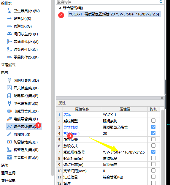Uncheck 附加 checkbox for 线缆规格型号 row
Image resolution: width=170 pixels, height=185 pixels.
pyautogui.click(x=153, y=152)
